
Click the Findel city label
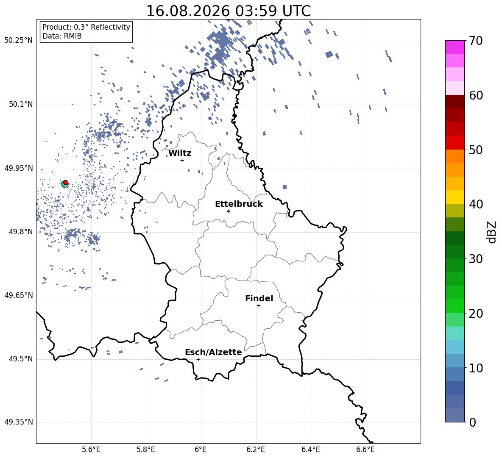click(259, 298)
